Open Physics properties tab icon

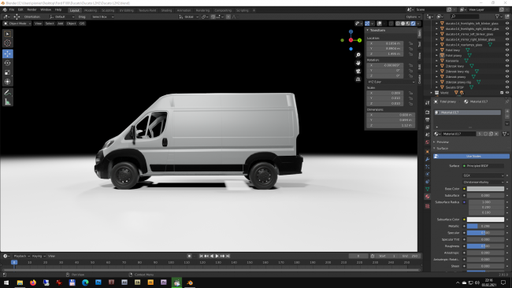click(x=428, y=174)
